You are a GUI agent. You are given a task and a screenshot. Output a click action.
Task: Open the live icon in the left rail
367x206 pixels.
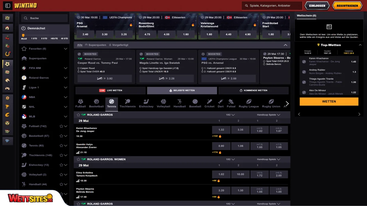point(7,72)
